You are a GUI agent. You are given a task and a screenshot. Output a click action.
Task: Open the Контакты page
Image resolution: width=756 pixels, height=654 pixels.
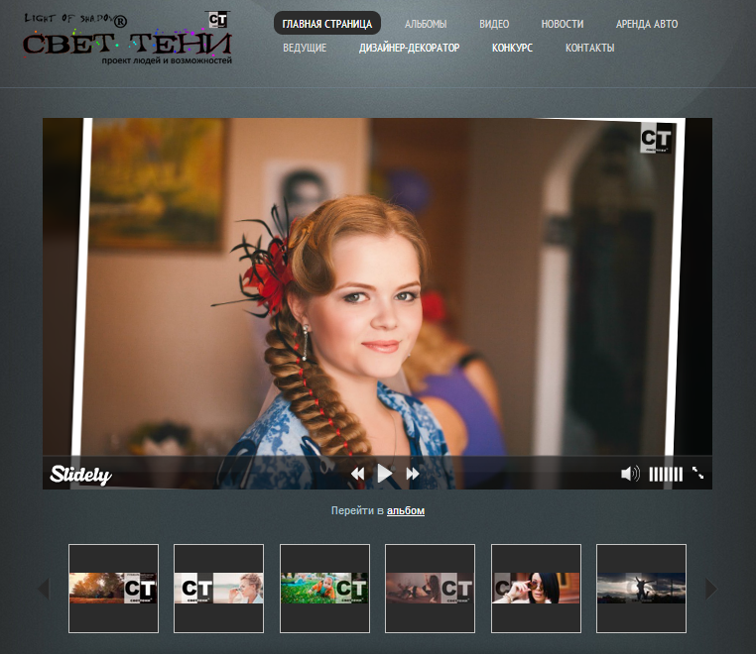point(589,48)
